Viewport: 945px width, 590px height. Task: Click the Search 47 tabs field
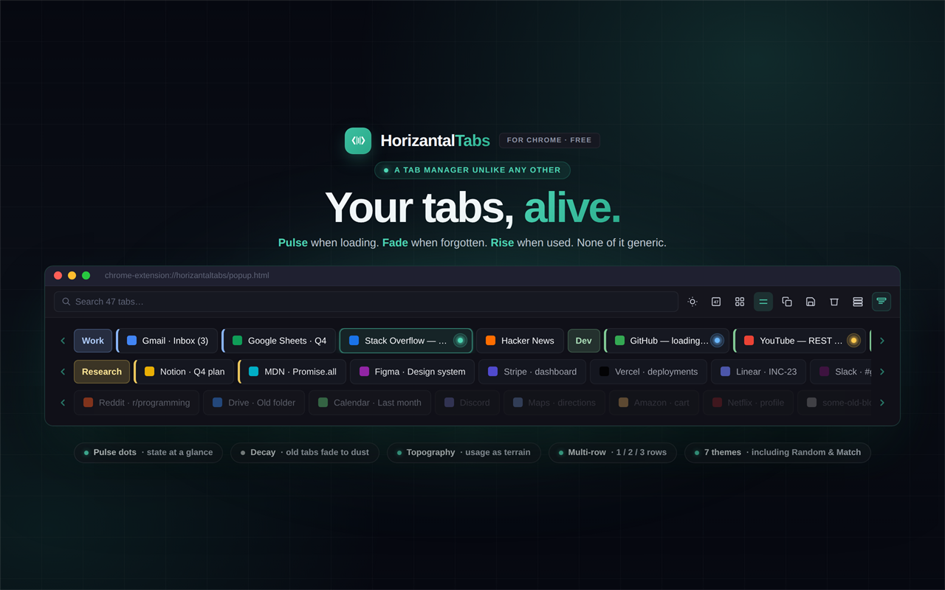(x=366, y=302)
